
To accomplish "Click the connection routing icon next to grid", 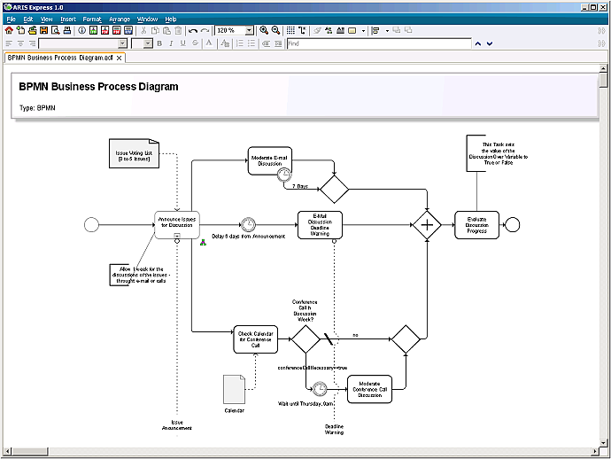I will [x=302, y=30].
